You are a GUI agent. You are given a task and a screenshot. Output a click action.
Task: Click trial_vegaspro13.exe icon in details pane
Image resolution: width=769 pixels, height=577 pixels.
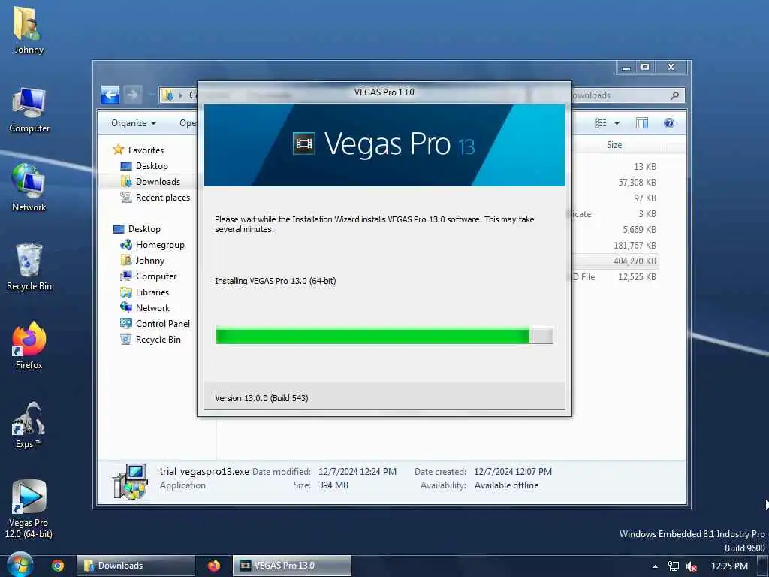130,482
